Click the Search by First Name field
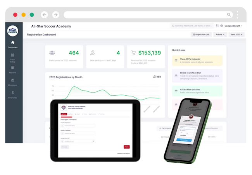 [x=192, y=26]
